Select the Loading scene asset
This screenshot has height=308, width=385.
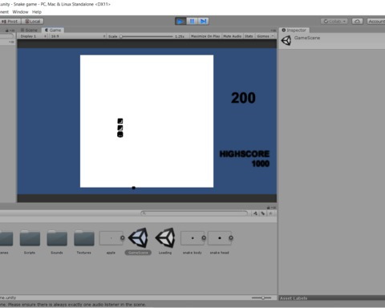click(165, 241)
